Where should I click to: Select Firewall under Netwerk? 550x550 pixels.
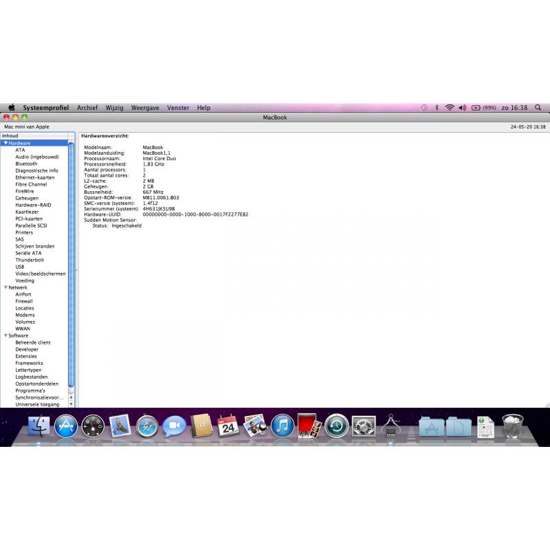24,301
